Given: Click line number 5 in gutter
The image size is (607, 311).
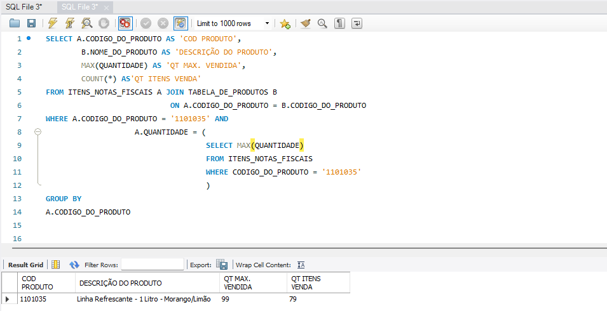Looking at the screenshot, I should [x=19, y=92].
